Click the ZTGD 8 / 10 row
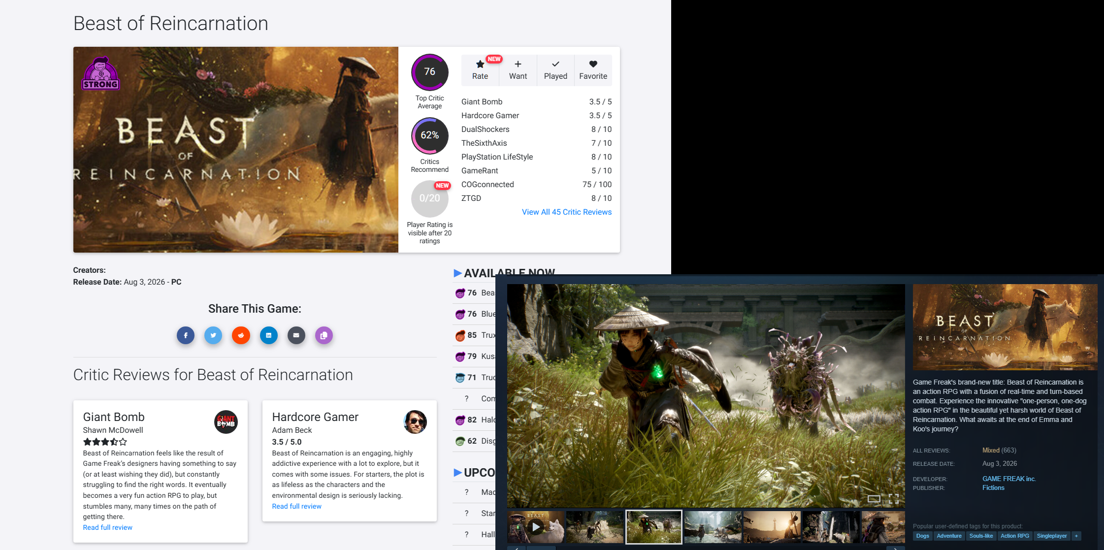 537,198
